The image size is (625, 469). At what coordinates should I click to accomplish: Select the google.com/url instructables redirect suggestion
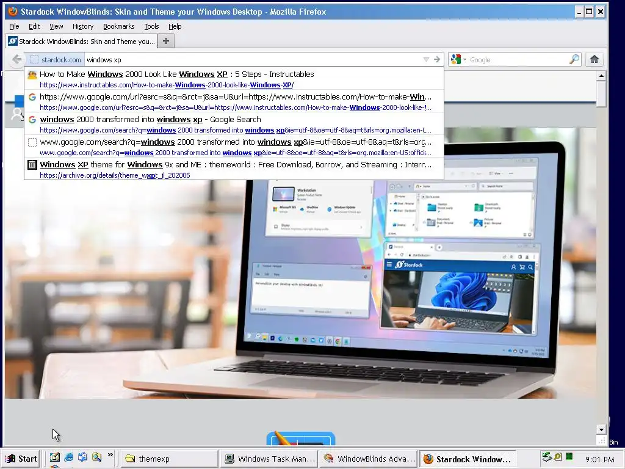pyautogui.click(x=234, y=102)
